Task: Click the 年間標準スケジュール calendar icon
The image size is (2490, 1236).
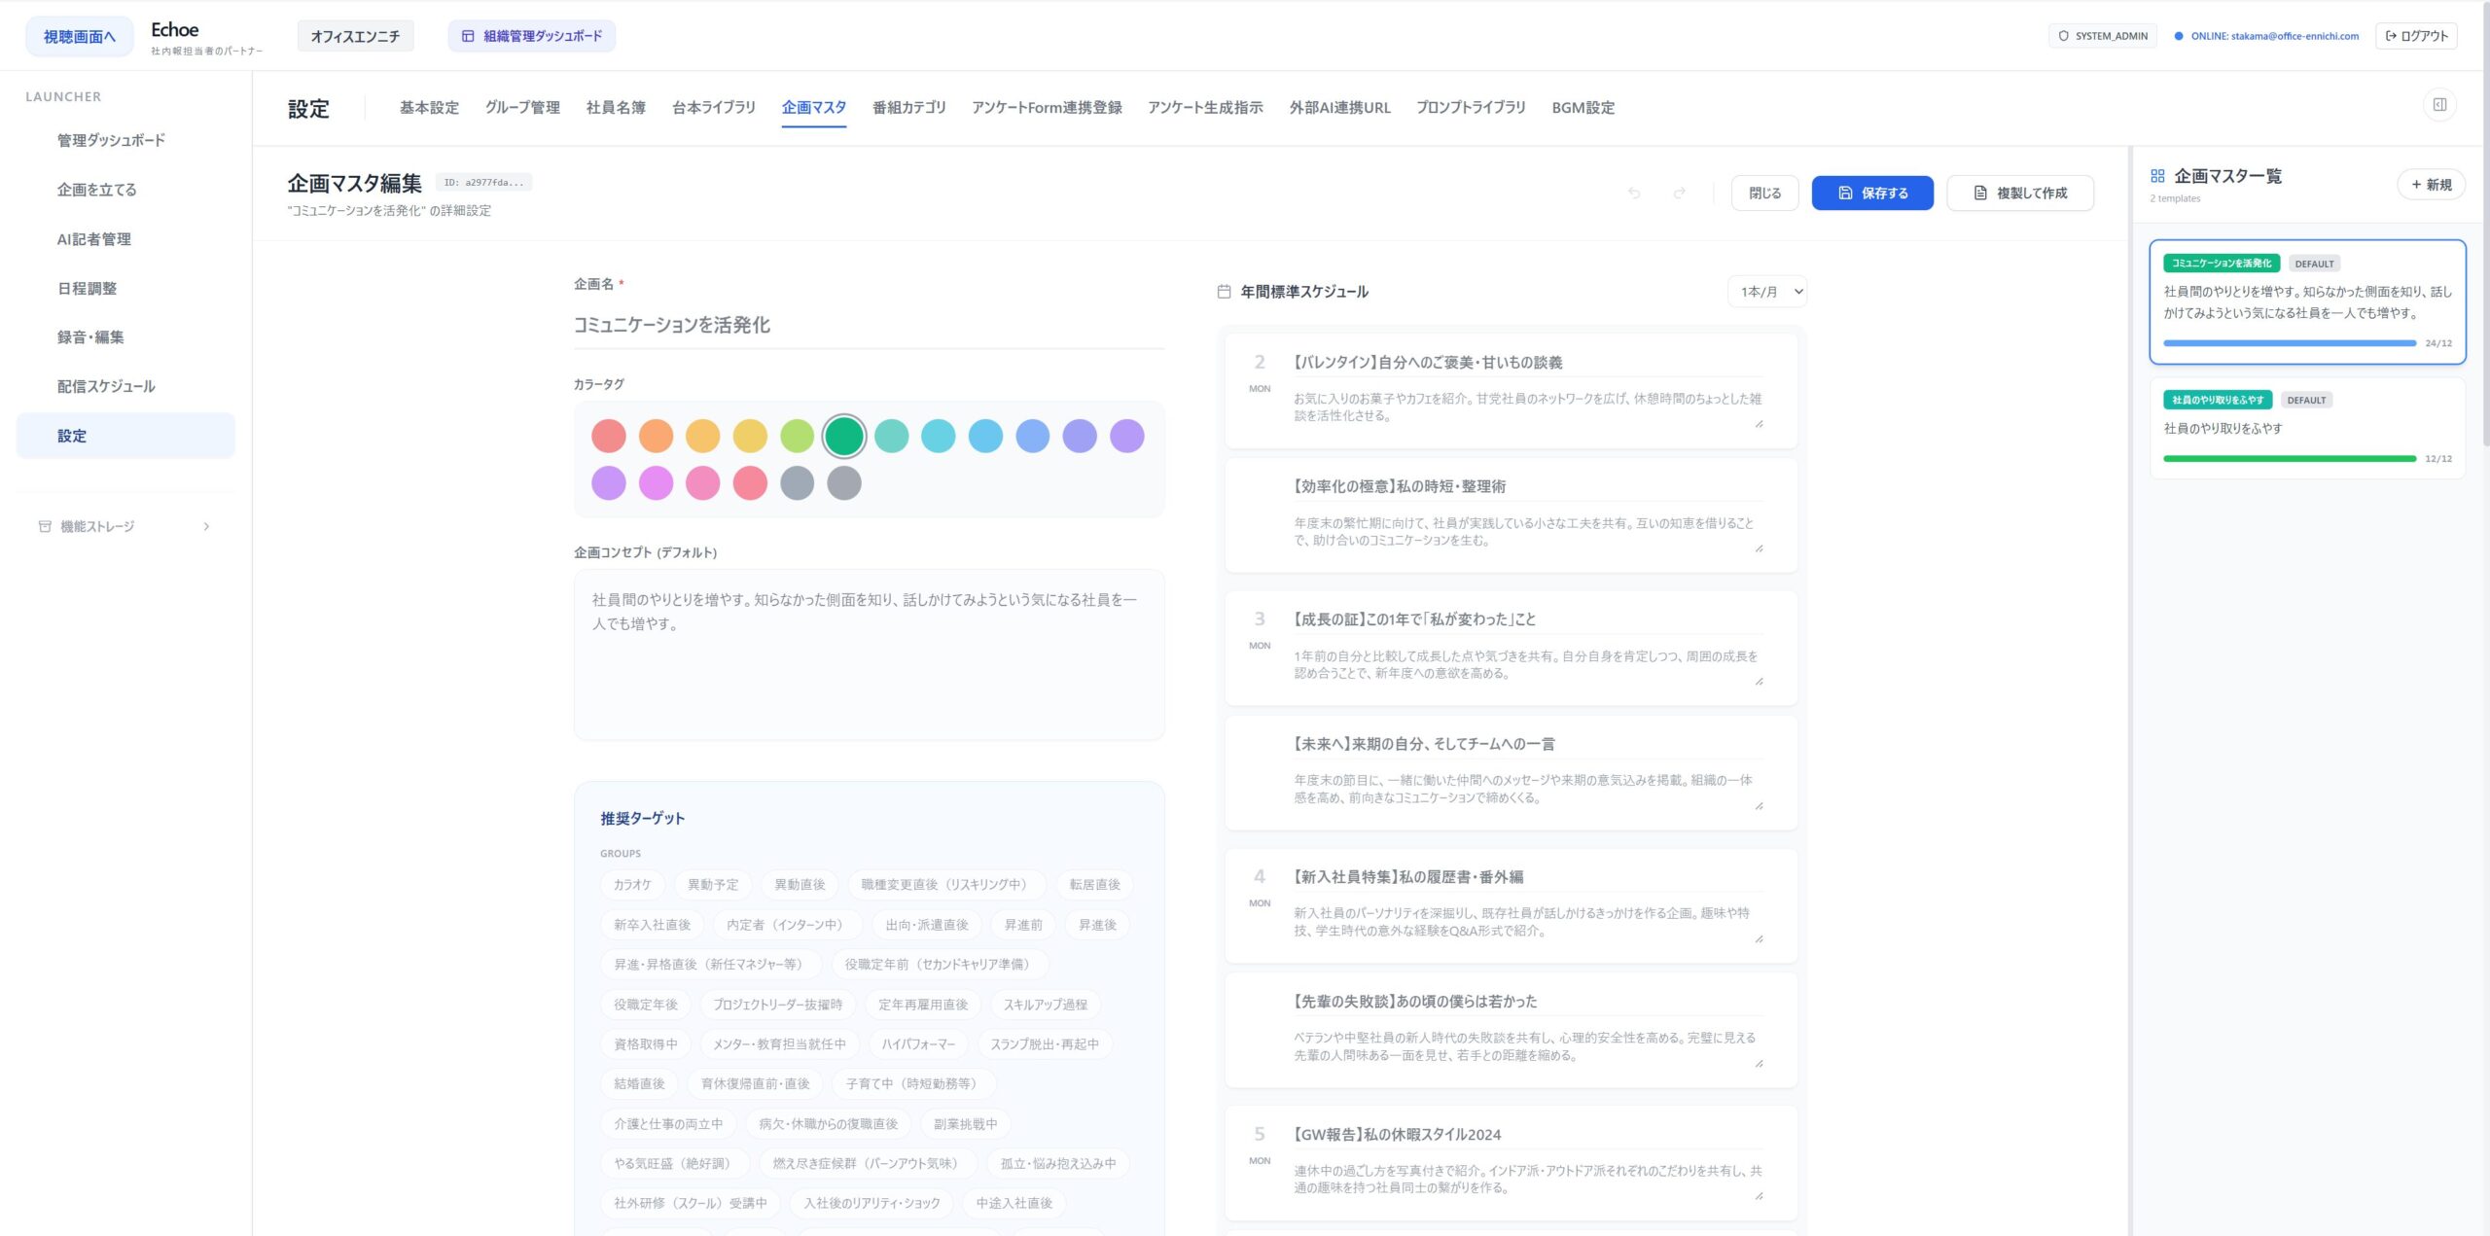Action: (x=1224, y=292)
